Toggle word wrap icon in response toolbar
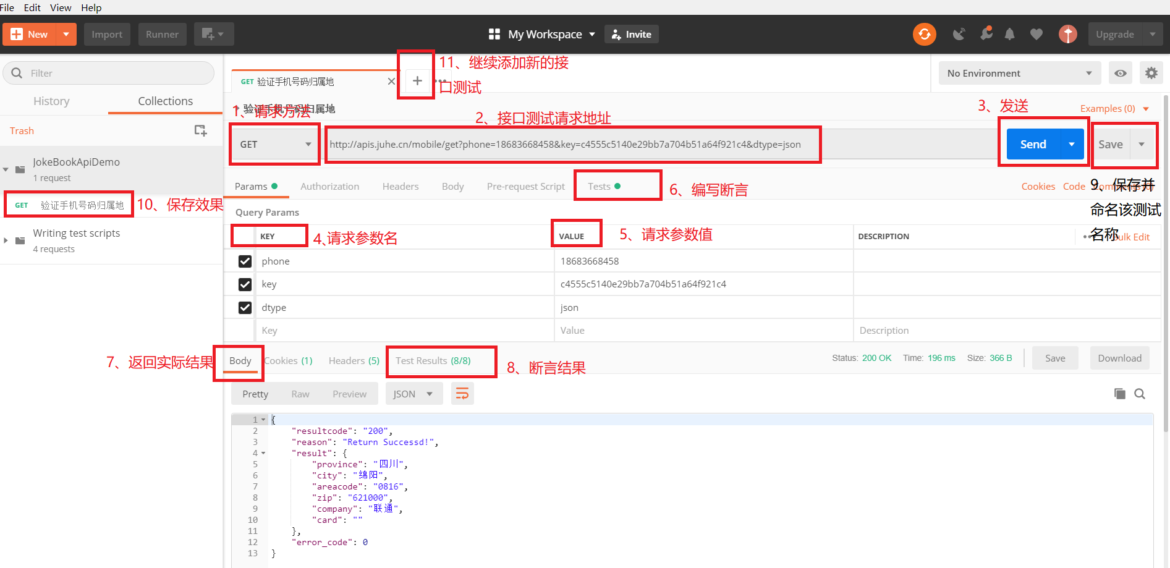This screenshot has width=1170, height=568. 462,394
